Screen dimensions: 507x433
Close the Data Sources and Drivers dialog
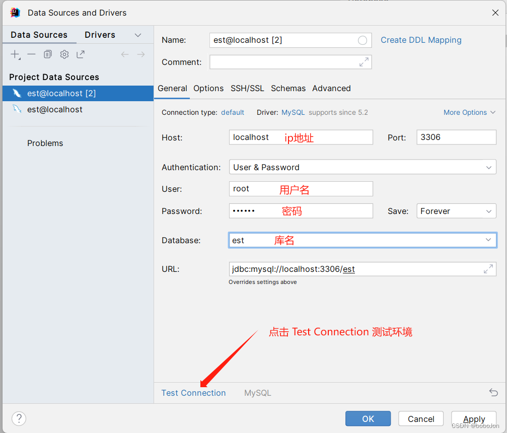[x=495, y=13]
